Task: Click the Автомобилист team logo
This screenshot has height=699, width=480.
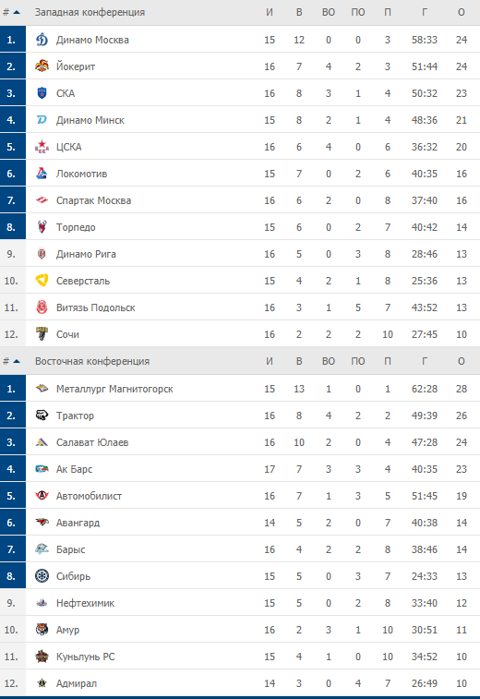Action: (42, 496)
